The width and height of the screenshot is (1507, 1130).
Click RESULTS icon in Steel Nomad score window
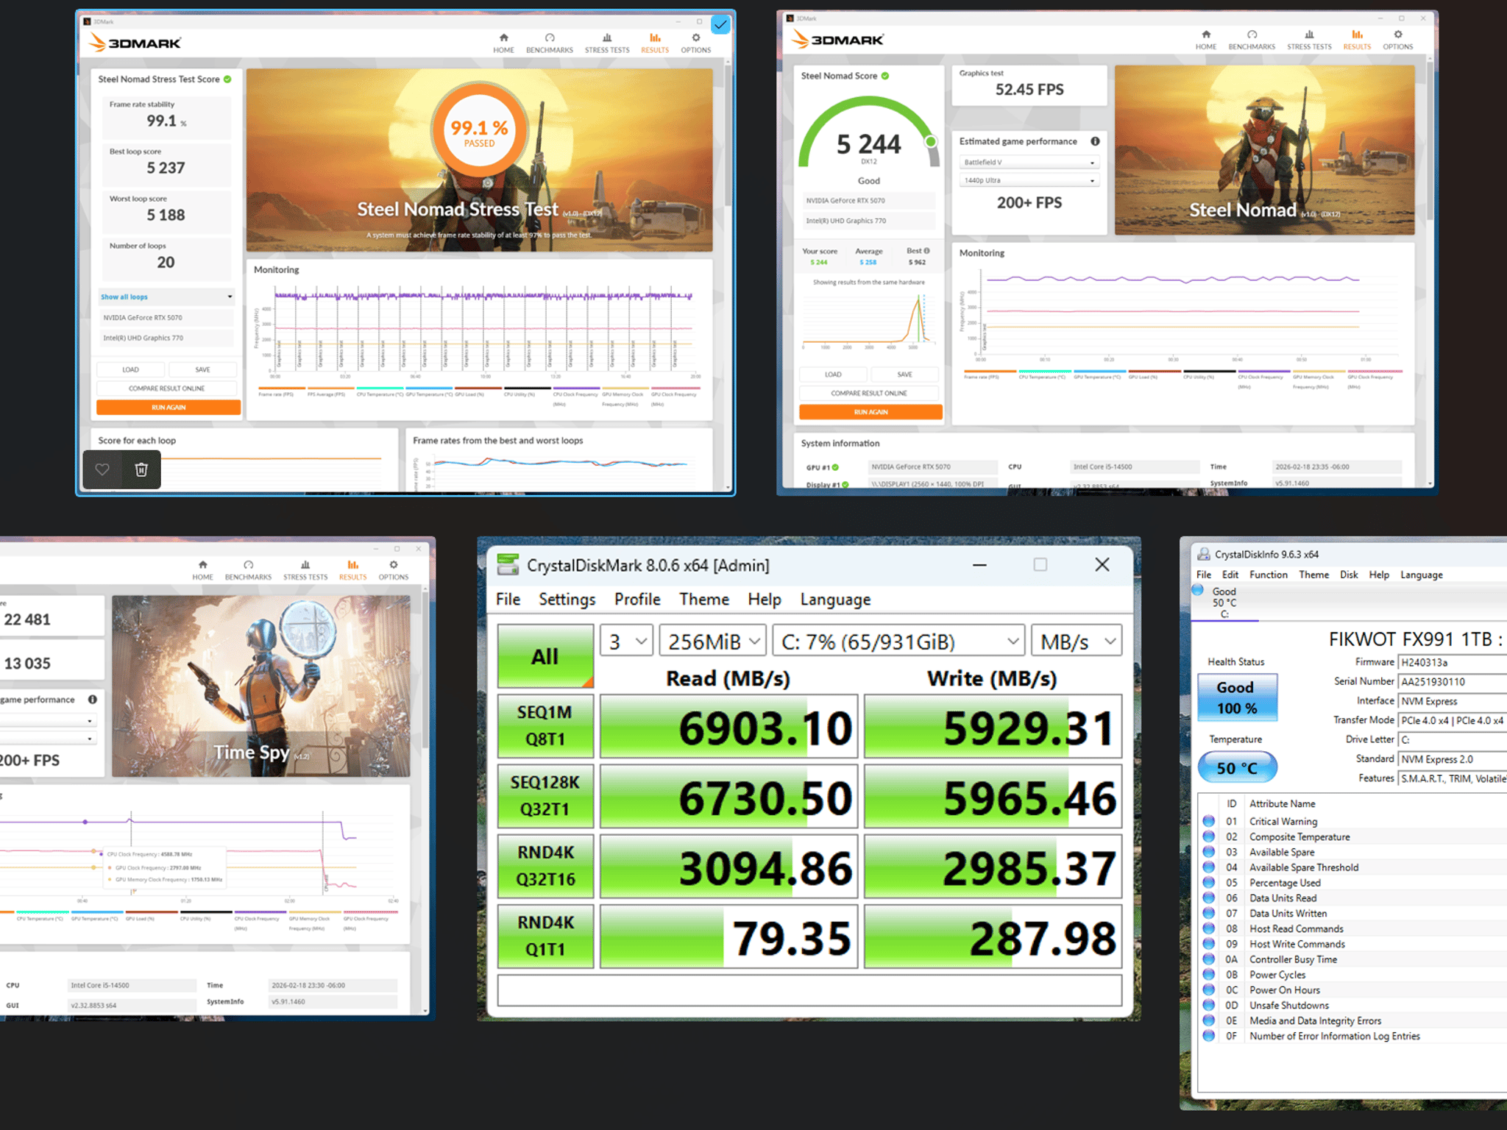point(1357,40)
